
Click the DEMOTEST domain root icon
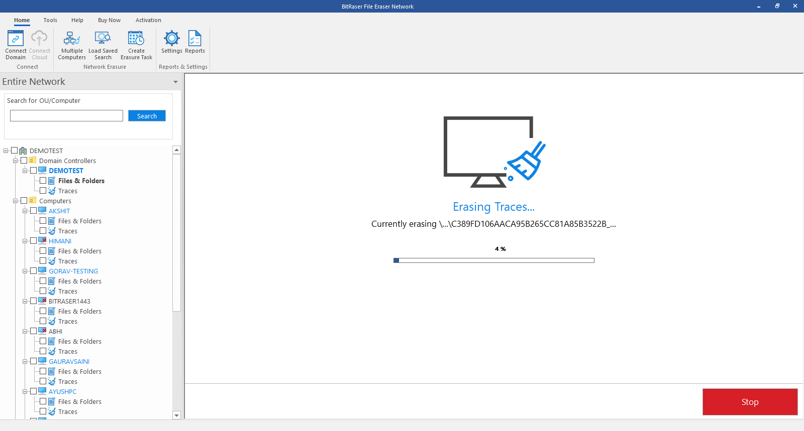(x=23, y=151)
